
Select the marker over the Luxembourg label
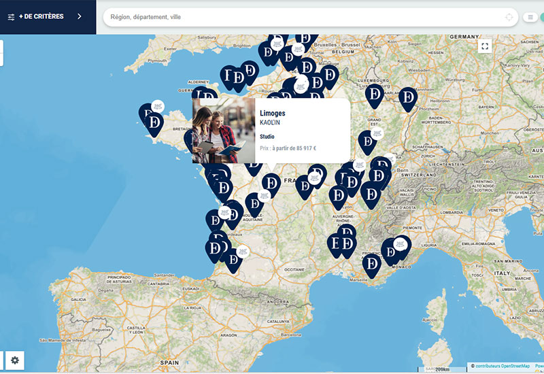375,95
